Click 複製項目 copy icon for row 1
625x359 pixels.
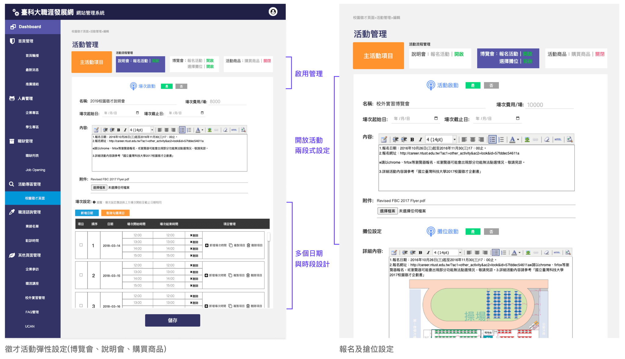231,245
